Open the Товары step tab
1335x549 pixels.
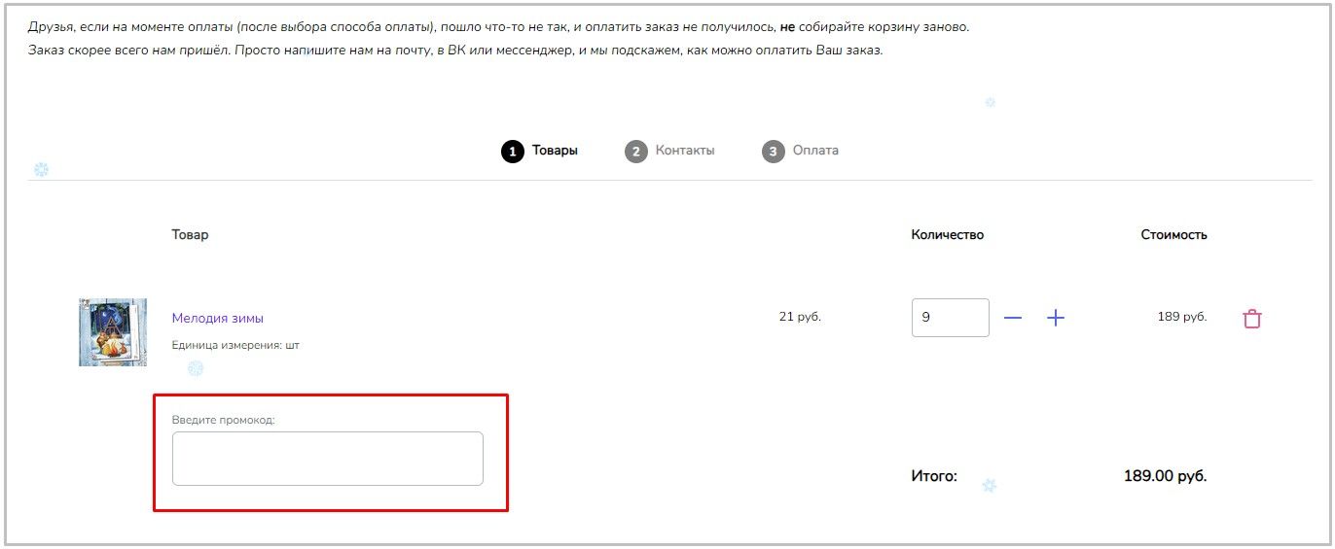click(555, 151)
